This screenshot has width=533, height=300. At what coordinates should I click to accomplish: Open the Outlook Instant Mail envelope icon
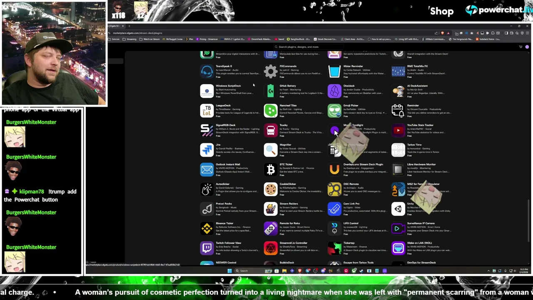tap(207, 170)
